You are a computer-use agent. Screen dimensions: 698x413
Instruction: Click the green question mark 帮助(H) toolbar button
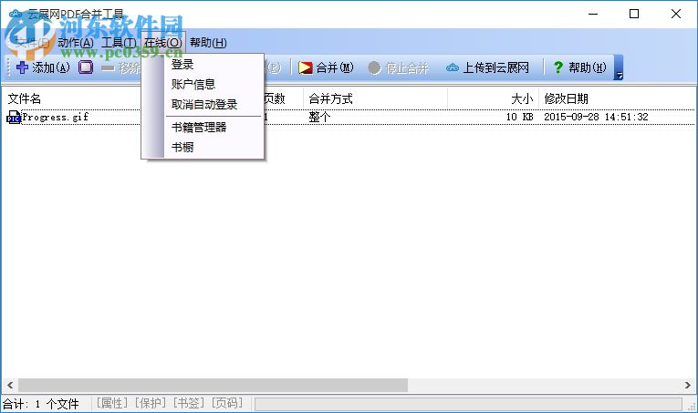click(579, 67)
